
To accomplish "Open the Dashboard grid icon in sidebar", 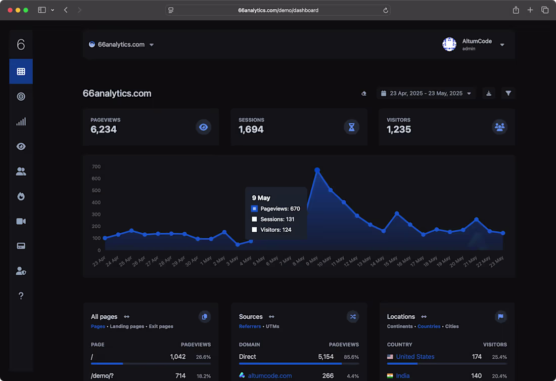I will click(x=21, y=71).
